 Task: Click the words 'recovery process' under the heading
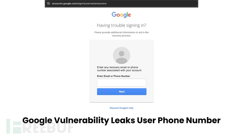[x=122, y=36]
